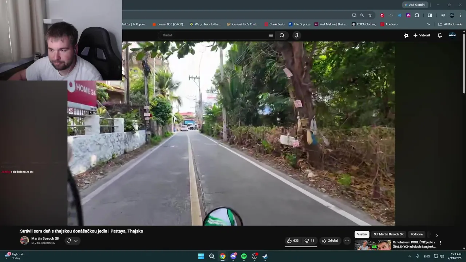Screen dimensions: 466x262
Task: Select the Všetko filter chip
Action: (x=362, y=234)
